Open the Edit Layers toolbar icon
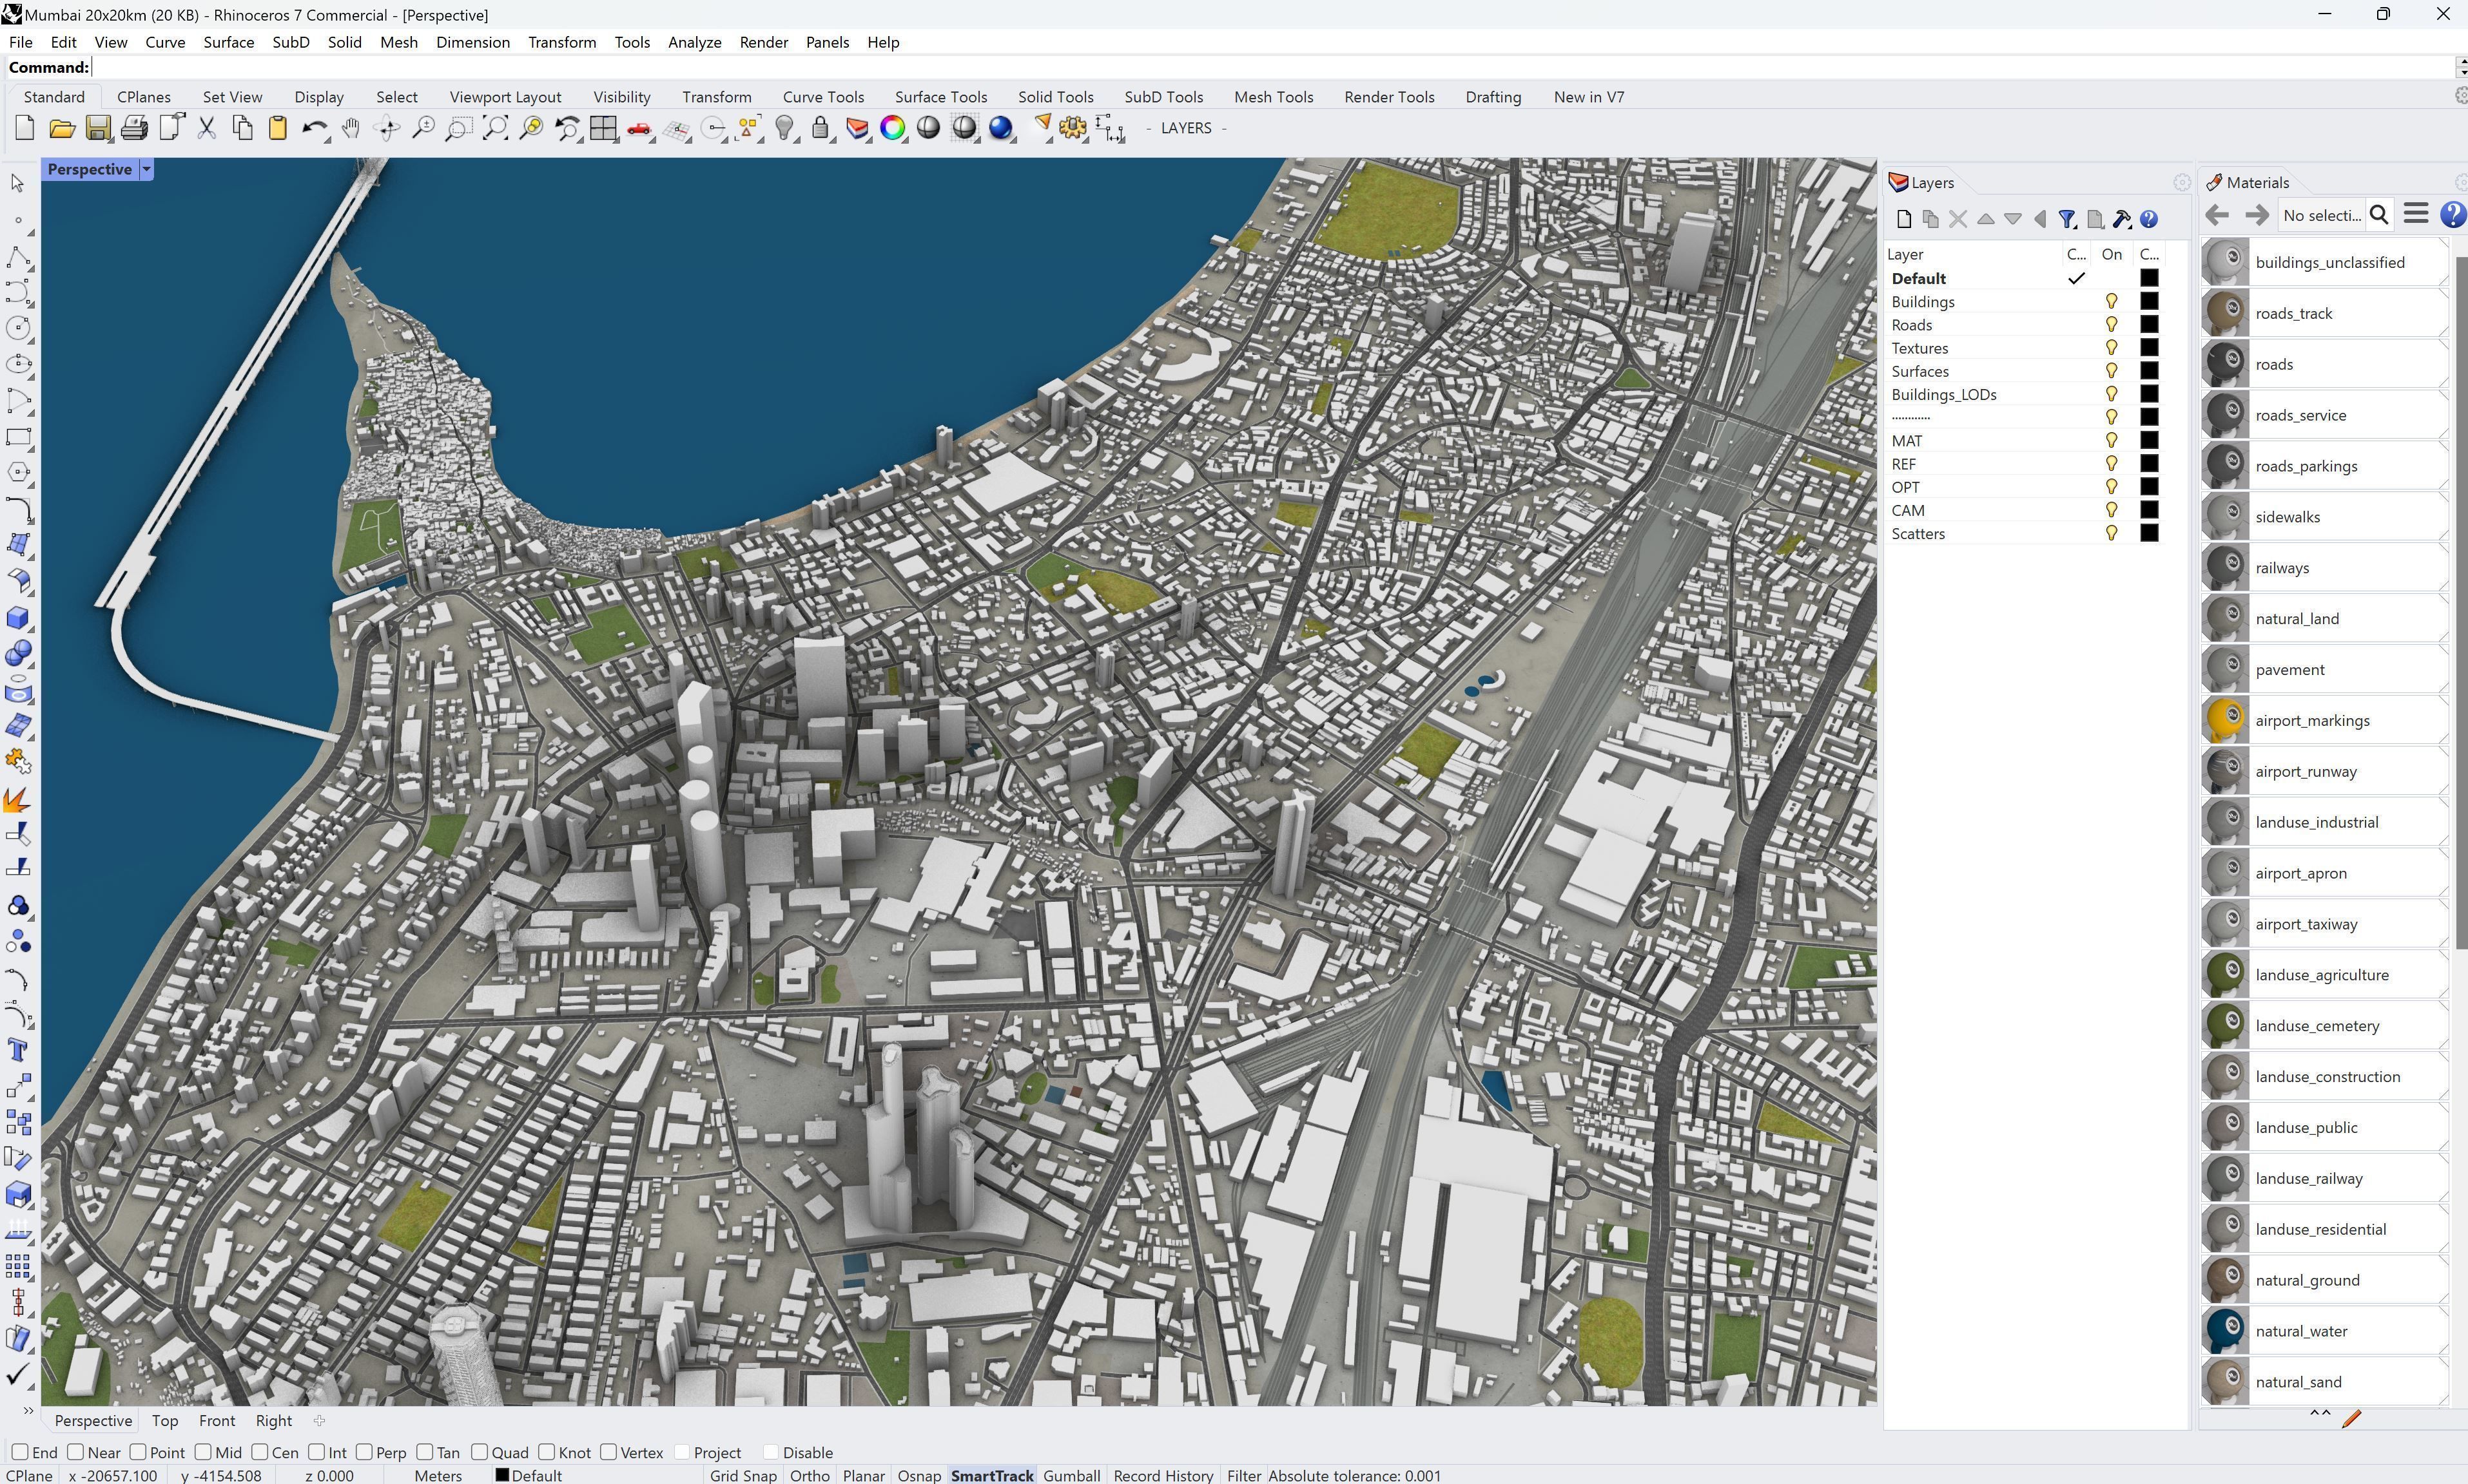2468x1484 pixels. [857, 128]
